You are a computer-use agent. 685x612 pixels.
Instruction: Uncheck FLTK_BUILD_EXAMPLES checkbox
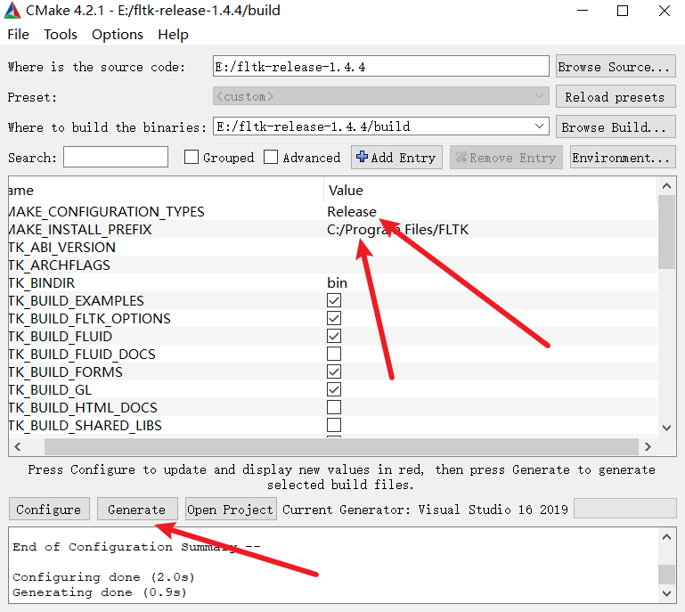pyautogui.click(x=334, y=300)
